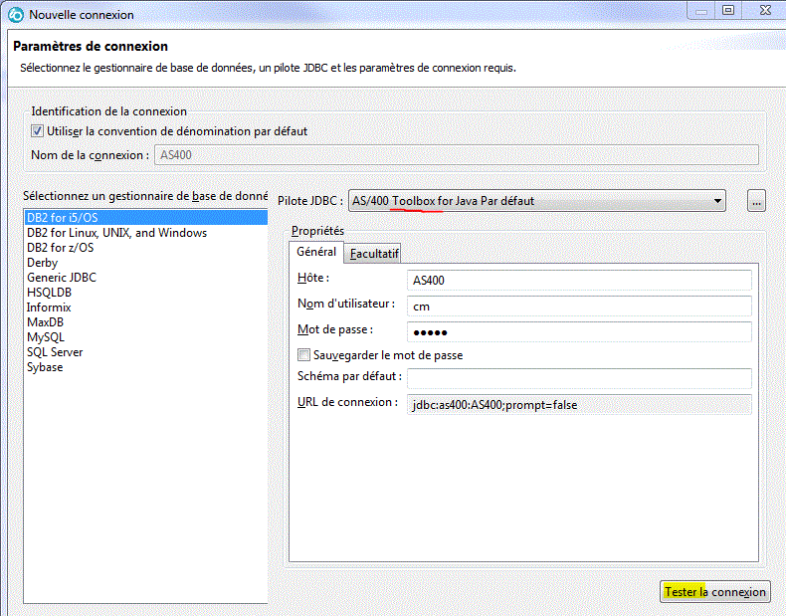Switch to the Facultatif tab
The width and height of the screenshot is (786, 616).
(x=374, y=254)
